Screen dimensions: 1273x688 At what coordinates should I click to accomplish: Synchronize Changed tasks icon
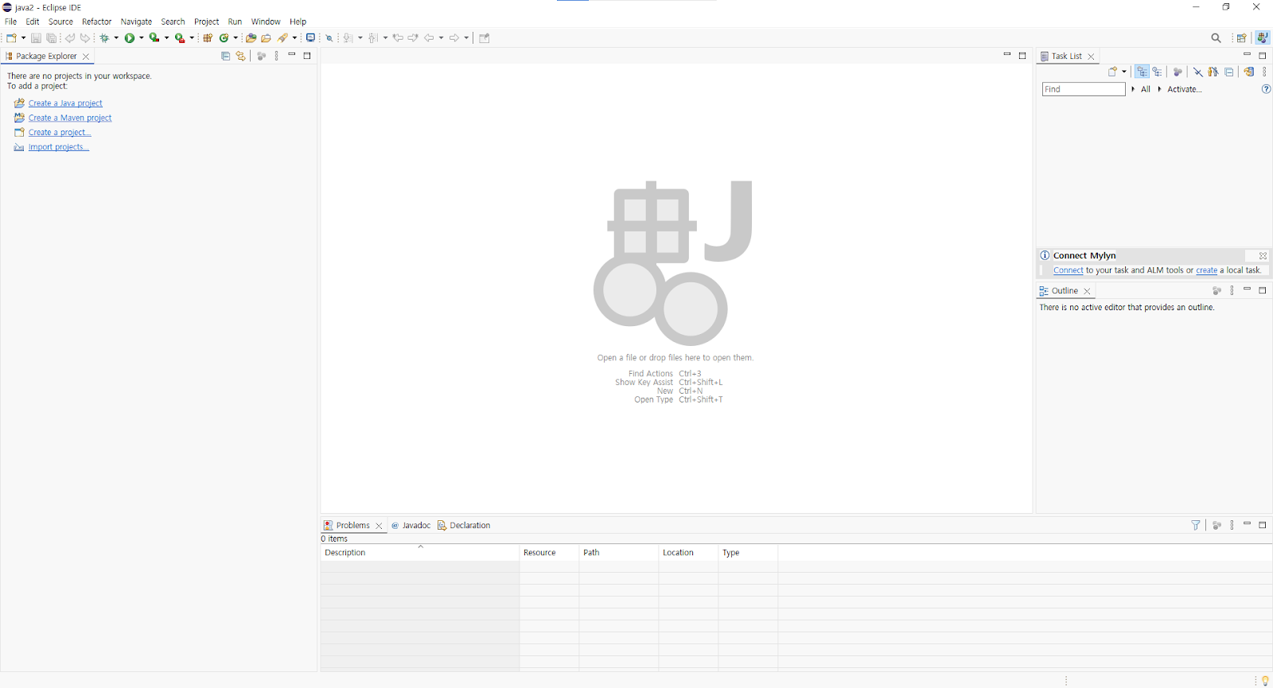click(1248, 72)
